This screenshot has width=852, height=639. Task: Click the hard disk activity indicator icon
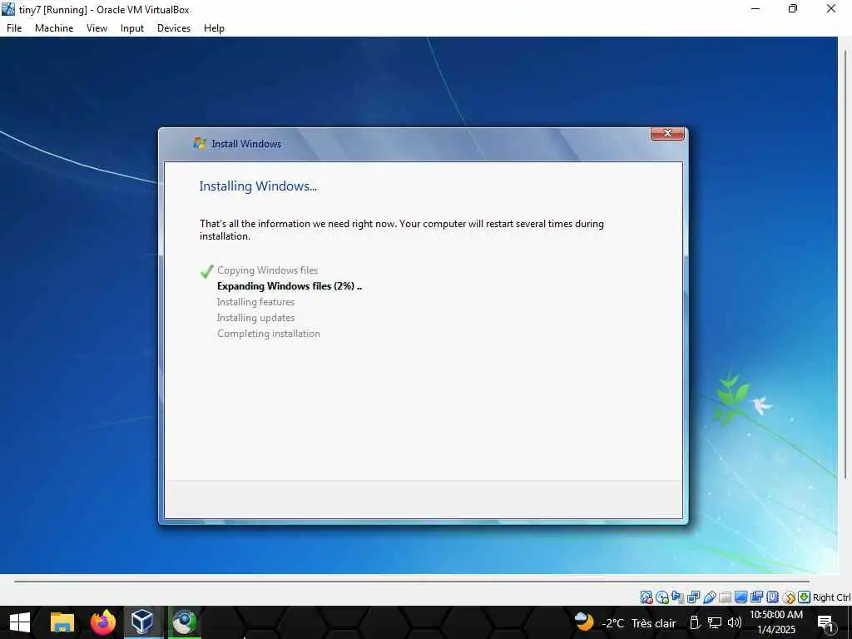coord(646,597)
